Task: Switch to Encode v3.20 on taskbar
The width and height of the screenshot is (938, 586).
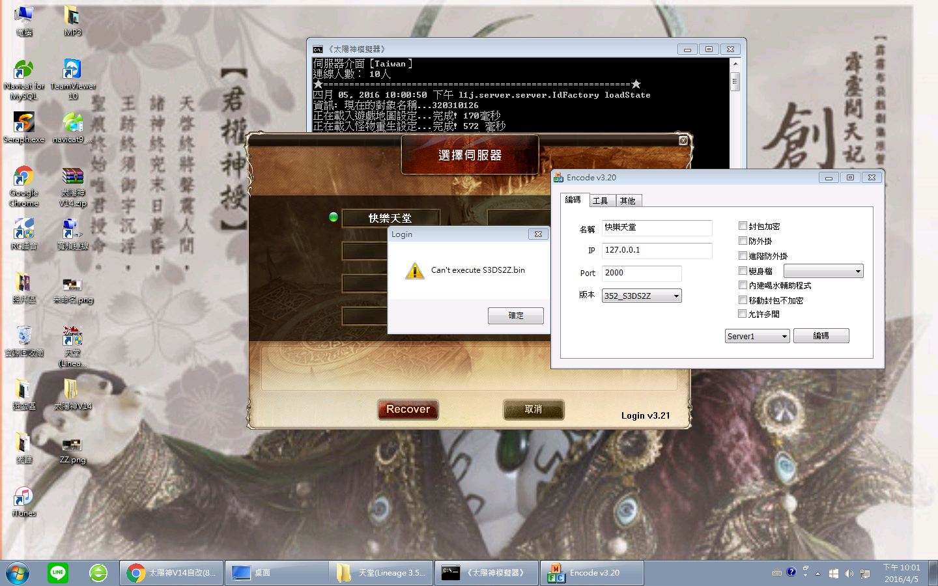Action: coord(591,573)
